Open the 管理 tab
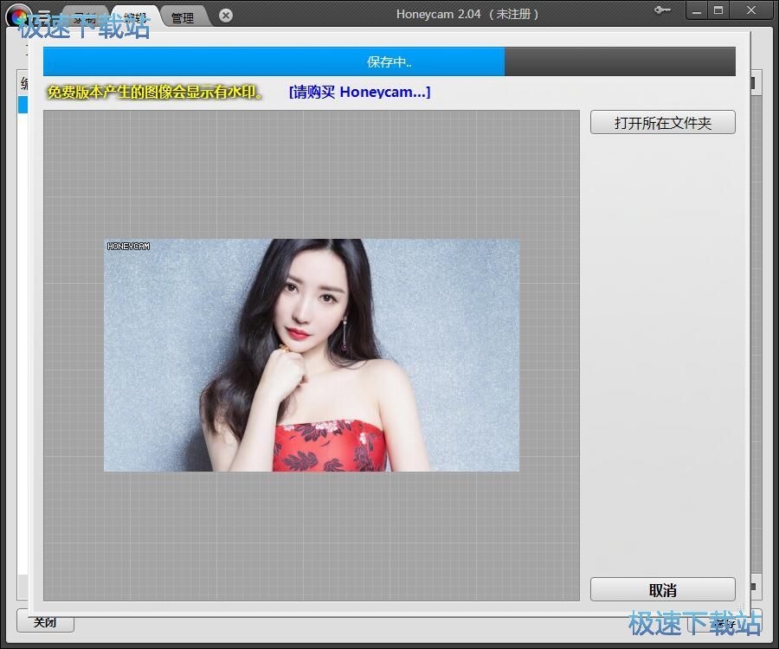The width and height of the screenshot is (779, 649). tap(183, 17)
